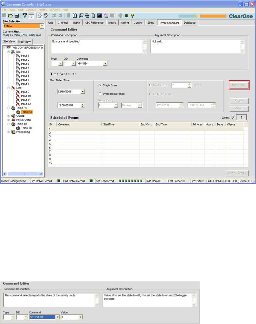The image size is (256, 324).
Task: Select the Event Recurrence radio button
Action: pyautogui.click(x=100, y=93)
